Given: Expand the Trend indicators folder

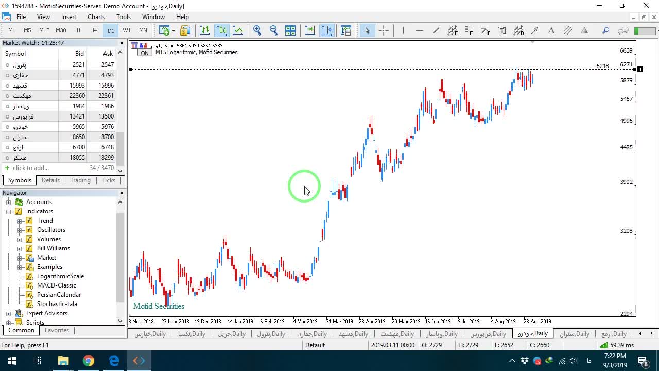Looking at the screenshot, I should (20, 221).
